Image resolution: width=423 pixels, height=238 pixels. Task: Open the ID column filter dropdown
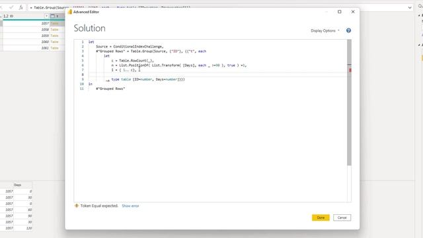[x=46, y=16]
